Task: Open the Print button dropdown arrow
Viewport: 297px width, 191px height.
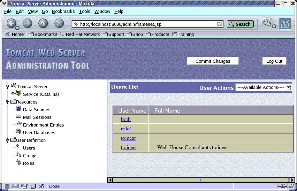Action: click(274, 26)
